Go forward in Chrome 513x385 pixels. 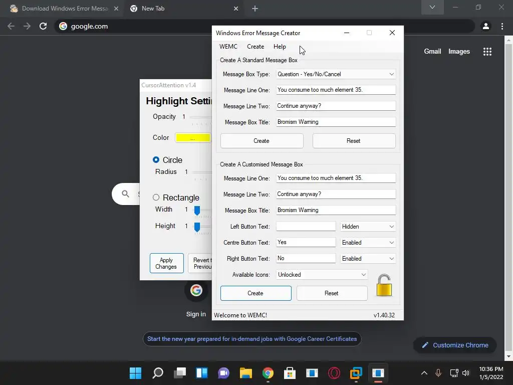pyautogui.click(x=27, y=26)
